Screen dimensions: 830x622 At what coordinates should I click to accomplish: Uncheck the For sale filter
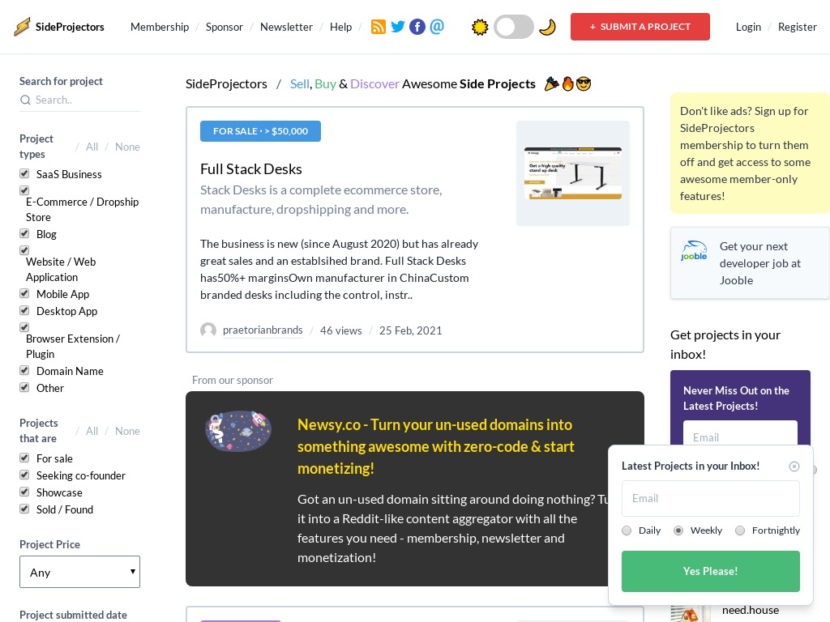pos(24,458)
